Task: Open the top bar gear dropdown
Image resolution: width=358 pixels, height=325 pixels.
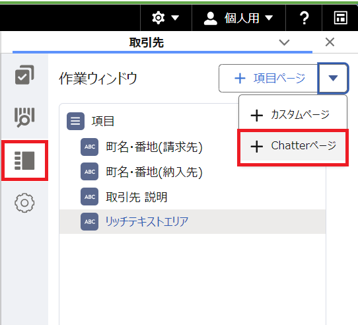Action: point(166,18)
